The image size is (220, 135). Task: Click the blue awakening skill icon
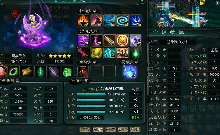(x=130, y=72)
